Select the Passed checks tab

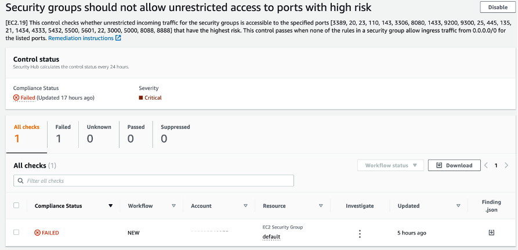pyautogui.click(x=136, y=133)
